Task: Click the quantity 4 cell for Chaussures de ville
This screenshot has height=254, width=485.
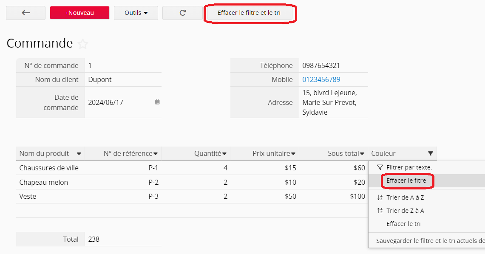Action: 196,168
